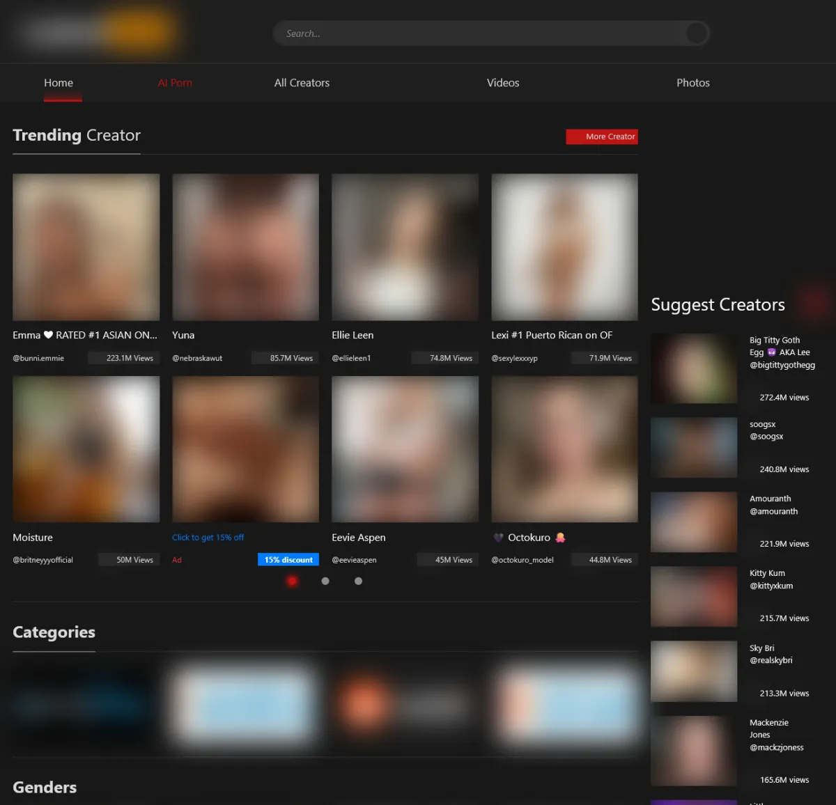Open the Ellie Leen creator thumbnail
This screenshot has width=836, height=805.
pos(405,247)
